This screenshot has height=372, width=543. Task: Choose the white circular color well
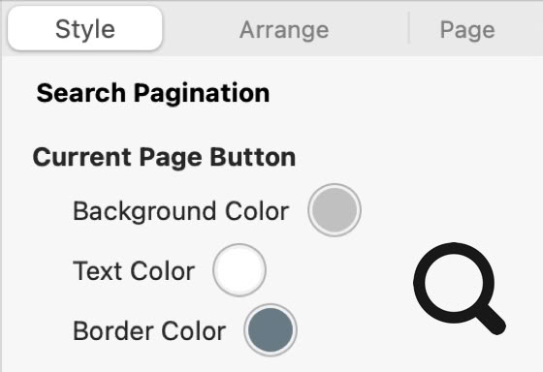point(240,270)
